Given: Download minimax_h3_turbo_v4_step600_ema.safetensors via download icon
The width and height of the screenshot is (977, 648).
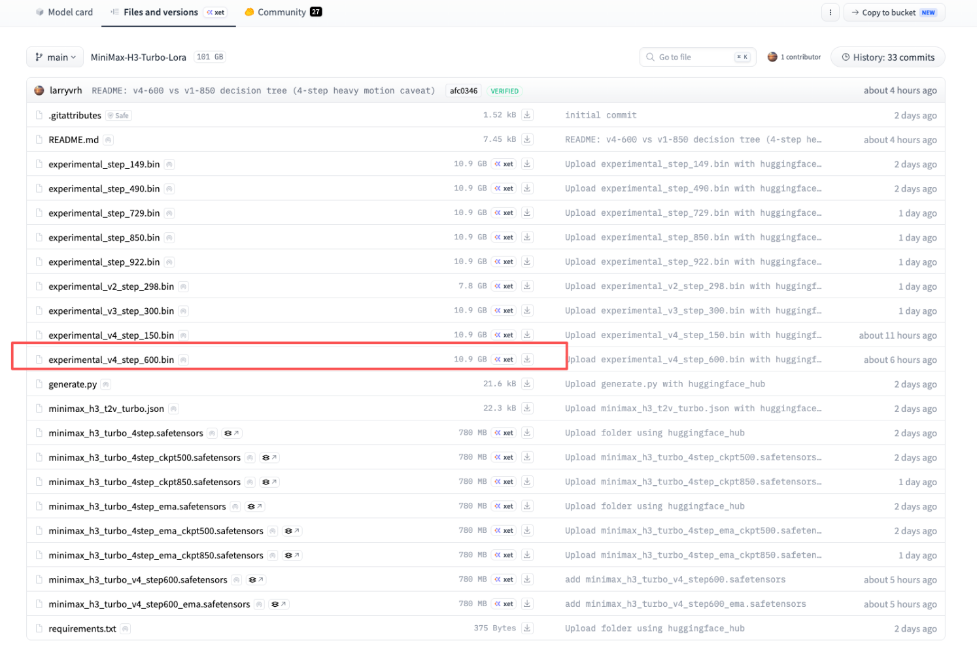Looking at the screenshot, I should (527, 604).
